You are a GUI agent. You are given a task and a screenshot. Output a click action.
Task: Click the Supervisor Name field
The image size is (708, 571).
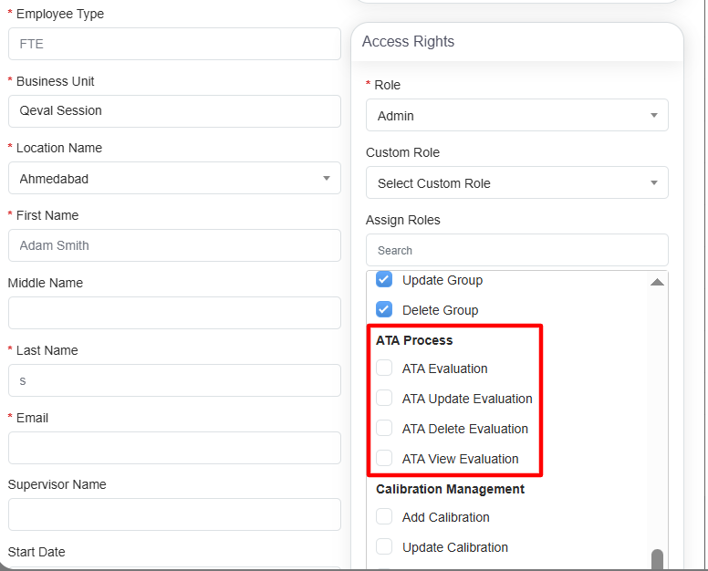coord(173,514)
